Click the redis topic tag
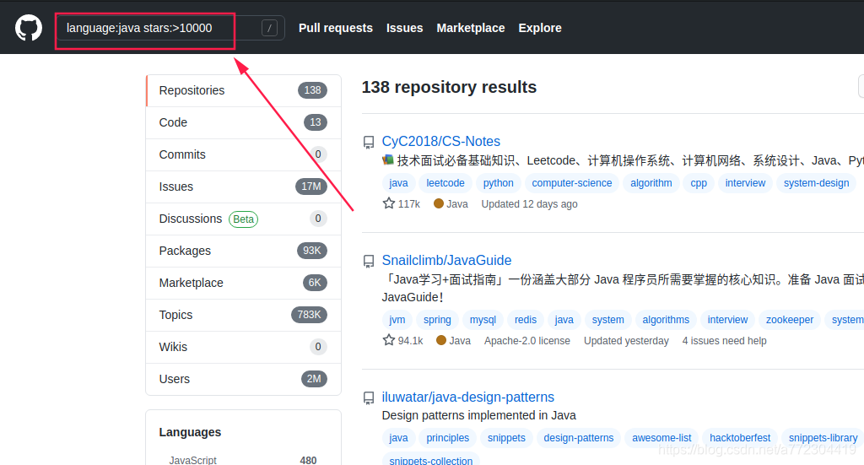Viewport: 864px width, 465px height. (x=525, y=320)
